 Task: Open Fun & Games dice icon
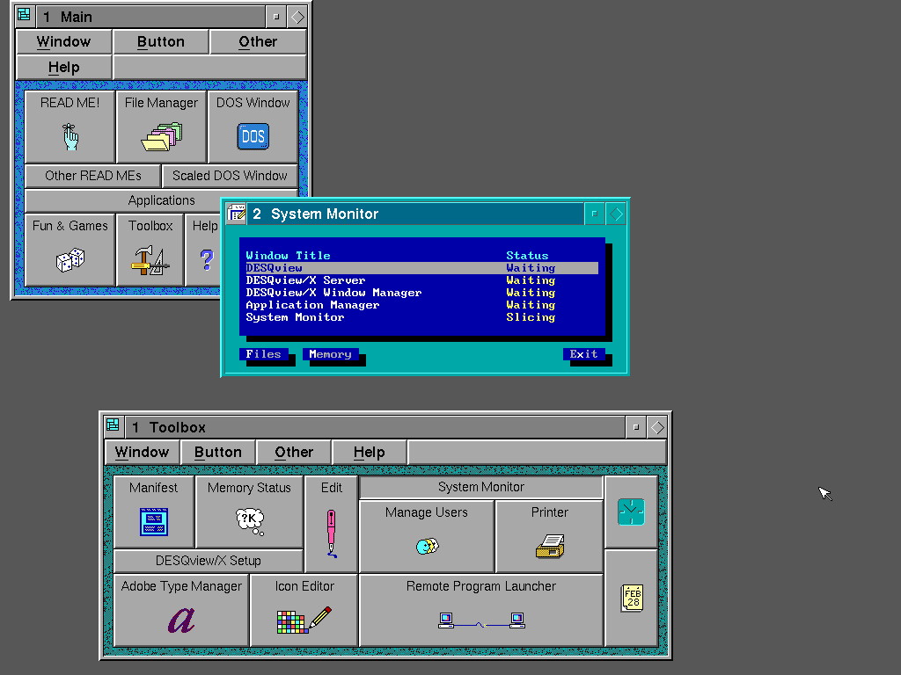pos(70,259)
